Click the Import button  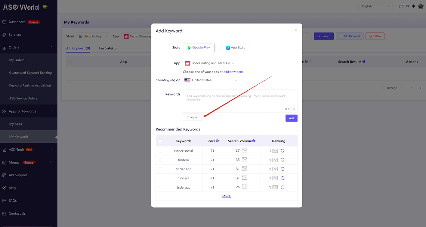192,117
